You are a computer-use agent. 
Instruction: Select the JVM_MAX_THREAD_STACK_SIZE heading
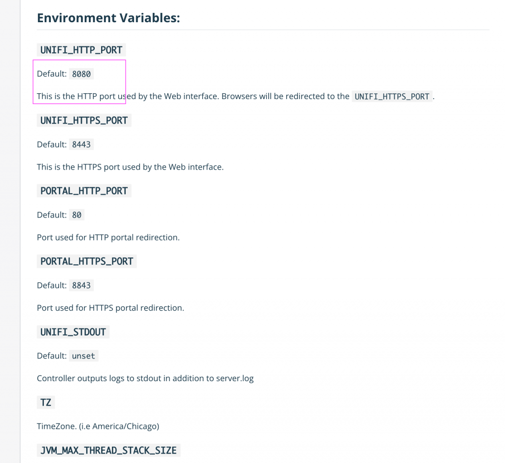(x=108, y=451)
